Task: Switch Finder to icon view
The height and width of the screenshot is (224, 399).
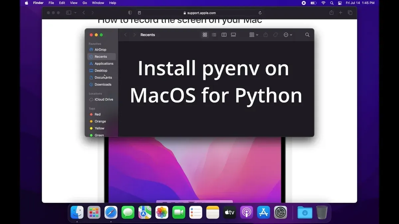Action: tap(205, 35)
